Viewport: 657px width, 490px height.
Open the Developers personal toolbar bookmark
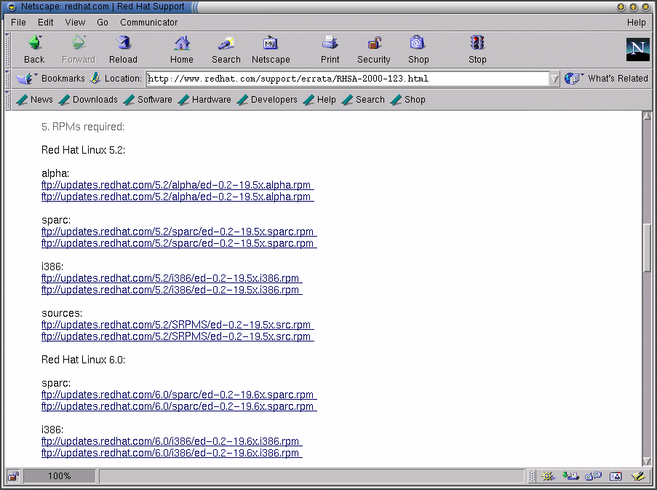(267, 100)
